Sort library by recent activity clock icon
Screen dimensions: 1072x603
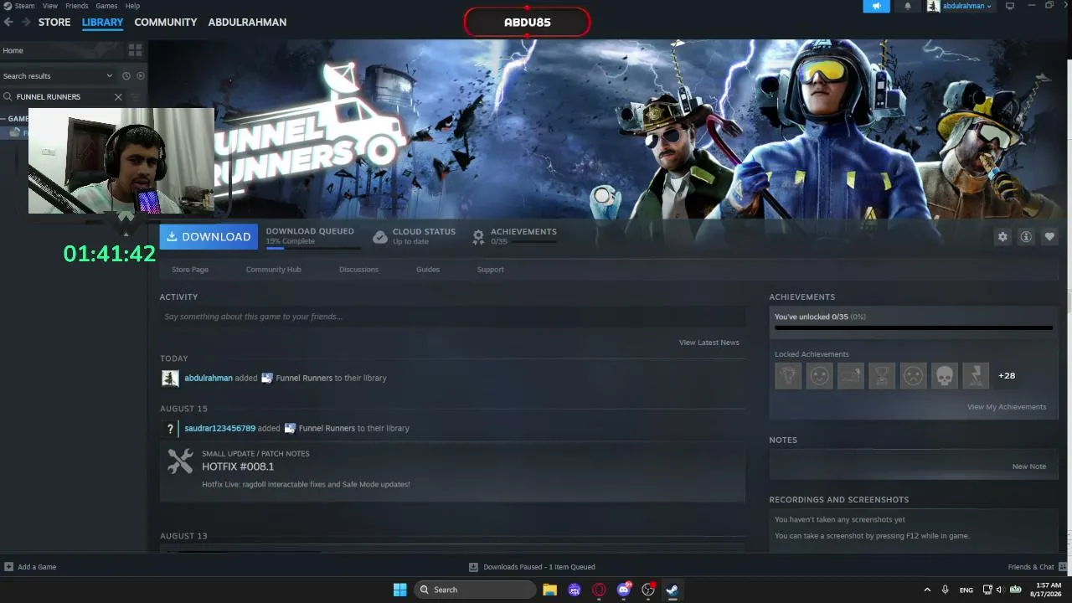click(x=126, y=75)
